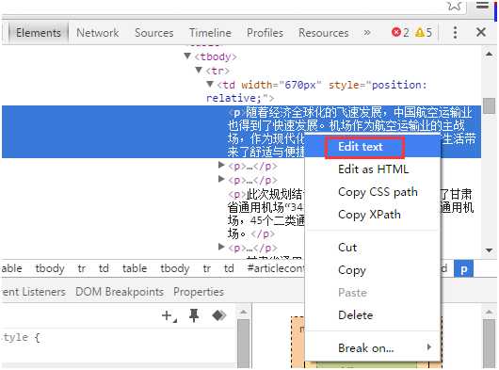Click the element.style rule text
This screenshot has height=370, width=499.
(21, 337)
